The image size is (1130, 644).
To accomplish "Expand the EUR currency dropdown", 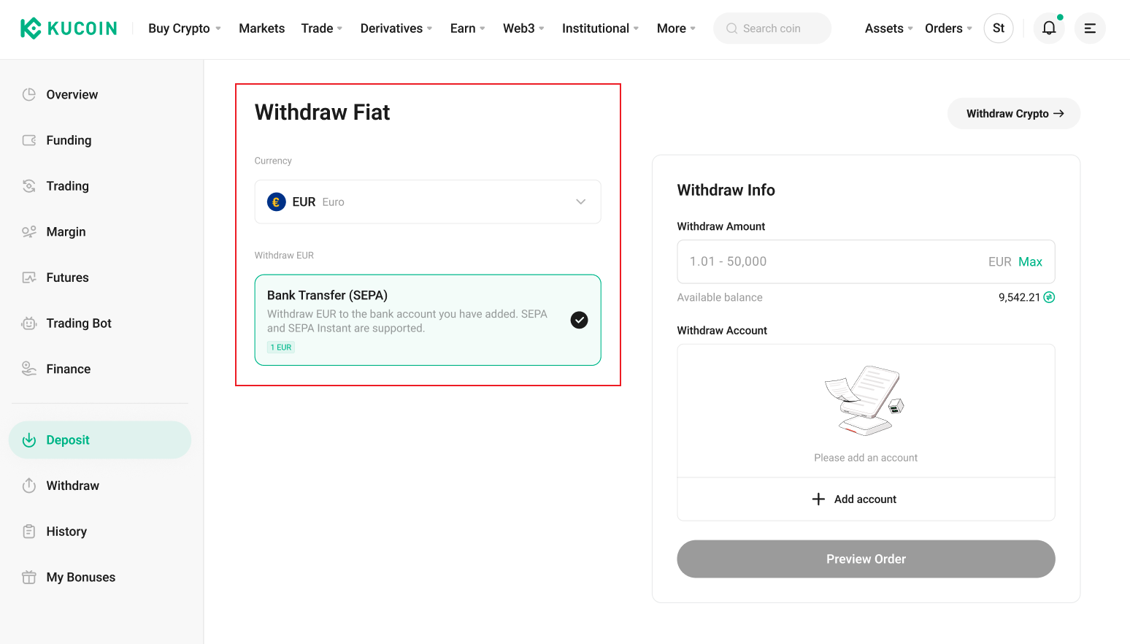I will tap(427, 202).
